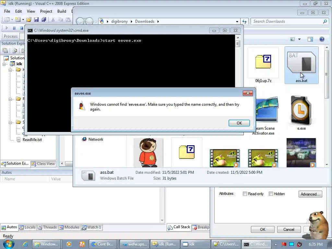Click the Save All toolbar icon
This screenshot has width=332, height=249.
tap(44, 20)
